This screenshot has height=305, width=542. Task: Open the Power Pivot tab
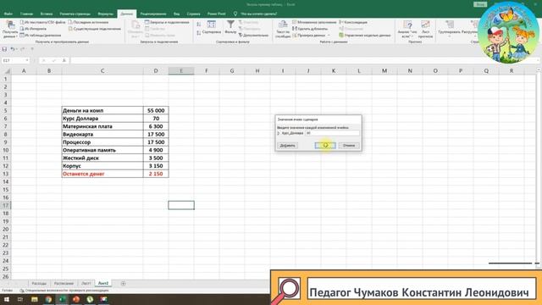tap(217, 14)
